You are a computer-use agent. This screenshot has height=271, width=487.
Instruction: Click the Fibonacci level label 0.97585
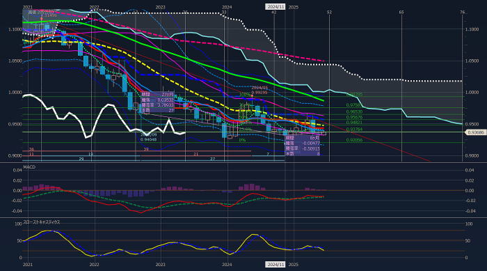[x=353, y=105]
